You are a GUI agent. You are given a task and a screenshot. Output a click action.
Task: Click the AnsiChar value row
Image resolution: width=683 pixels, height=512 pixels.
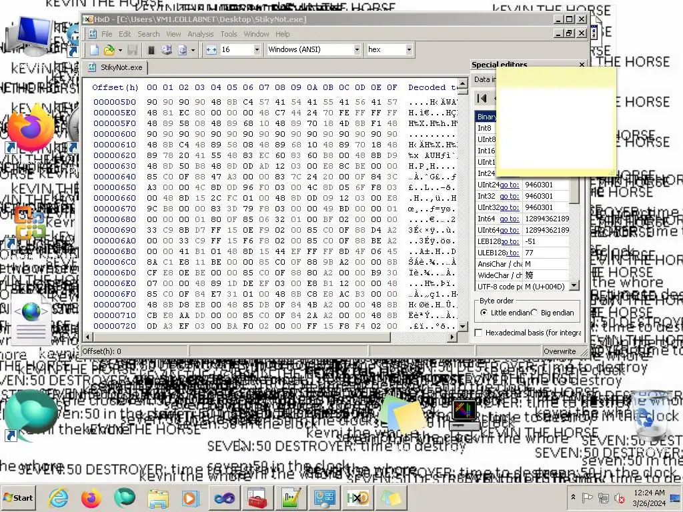pos(522,264)
